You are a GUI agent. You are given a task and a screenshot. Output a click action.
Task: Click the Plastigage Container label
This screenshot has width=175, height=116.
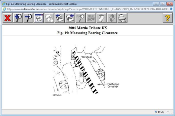tap(113, 85)
